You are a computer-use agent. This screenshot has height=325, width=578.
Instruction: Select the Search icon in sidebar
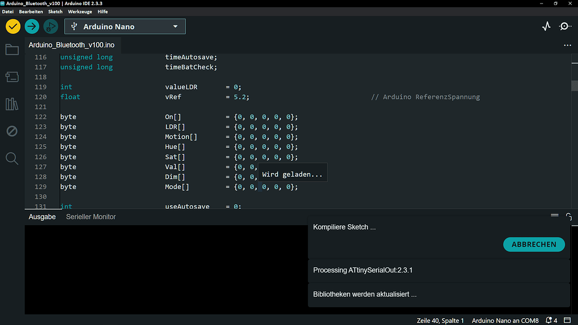12,159
